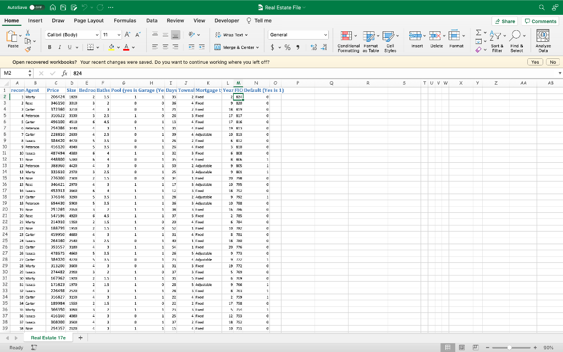Click the Delete cells icon
Viewport: 563px width, 352px height.
coord(435,36)
